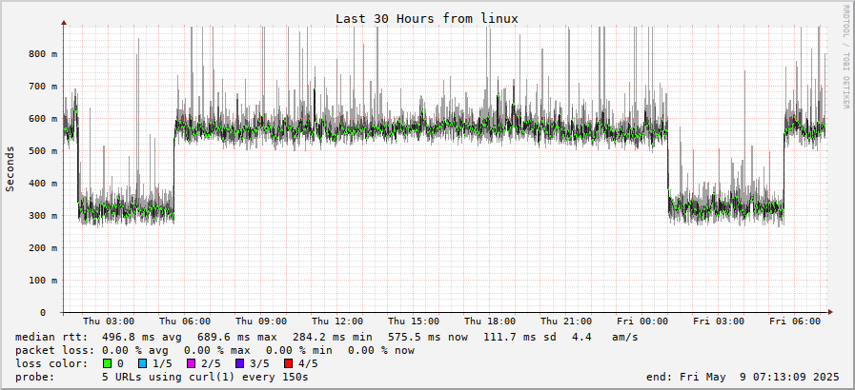Click the '284.2 ms min' value

click(333, 337)
